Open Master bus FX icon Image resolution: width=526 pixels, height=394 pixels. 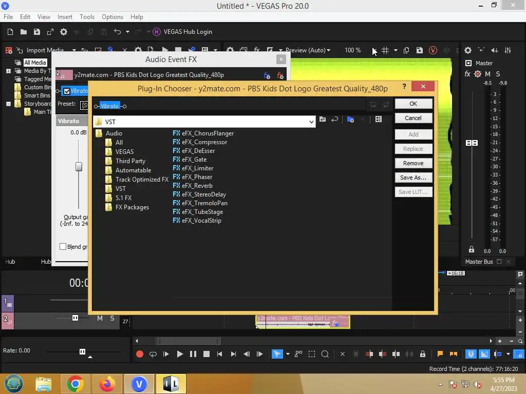coord(467,74)
